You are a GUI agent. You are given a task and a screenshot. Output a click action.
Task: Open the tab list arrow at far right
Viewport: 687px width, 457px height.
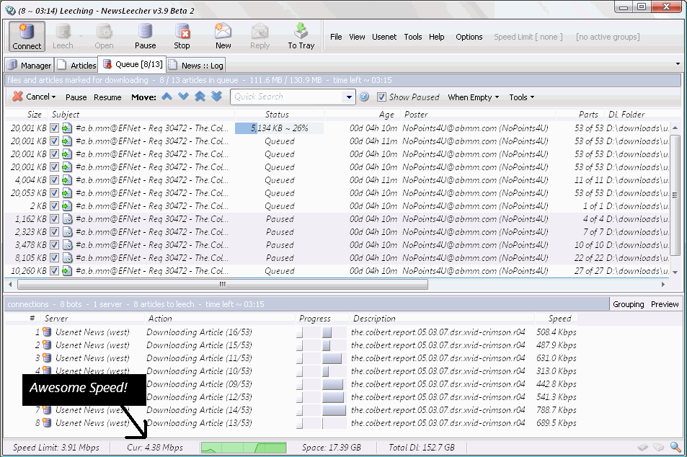pos(678,64)
